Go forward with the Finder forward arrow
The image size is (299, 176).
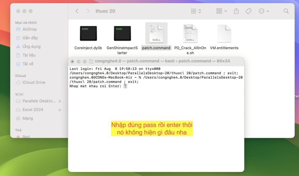tap(88, 11)
